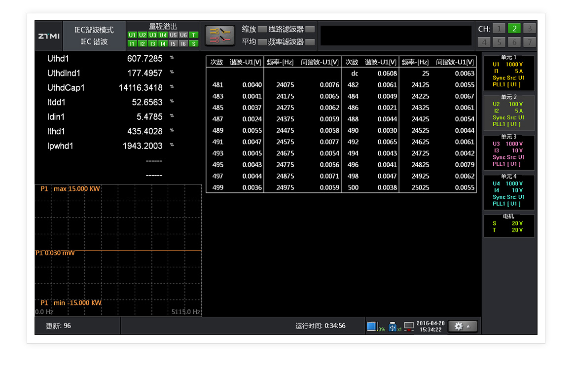575x369 pixels.
Task: Switch to channel 1
Action: pos(499,29)
